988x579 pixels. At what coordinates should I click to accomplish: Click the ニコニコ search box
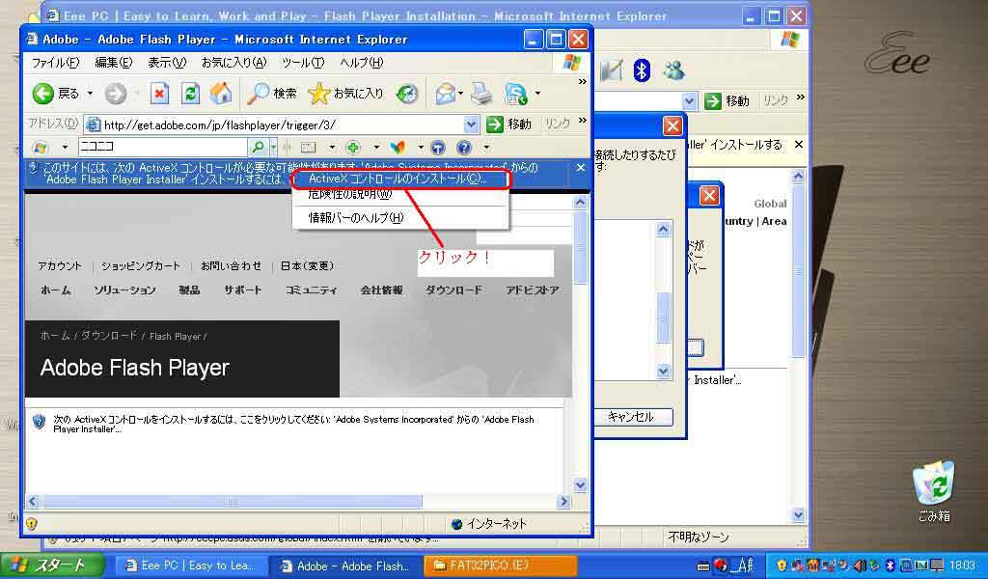coord(162,147)
